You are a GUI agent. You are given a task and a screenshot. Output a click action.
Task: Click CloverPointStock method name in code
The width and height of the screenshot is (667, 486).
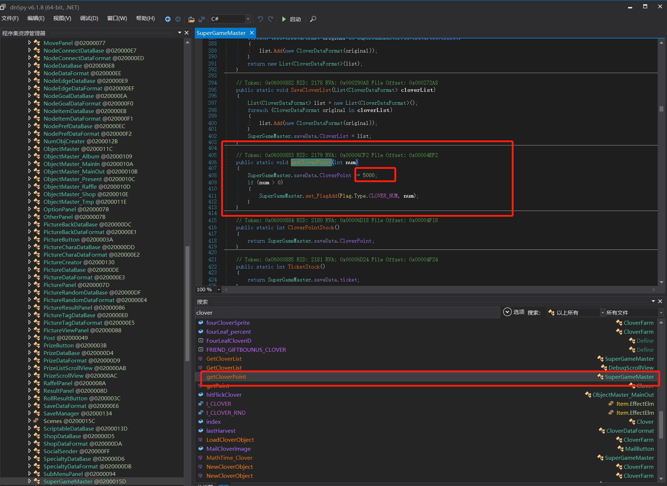click(311, 228)
